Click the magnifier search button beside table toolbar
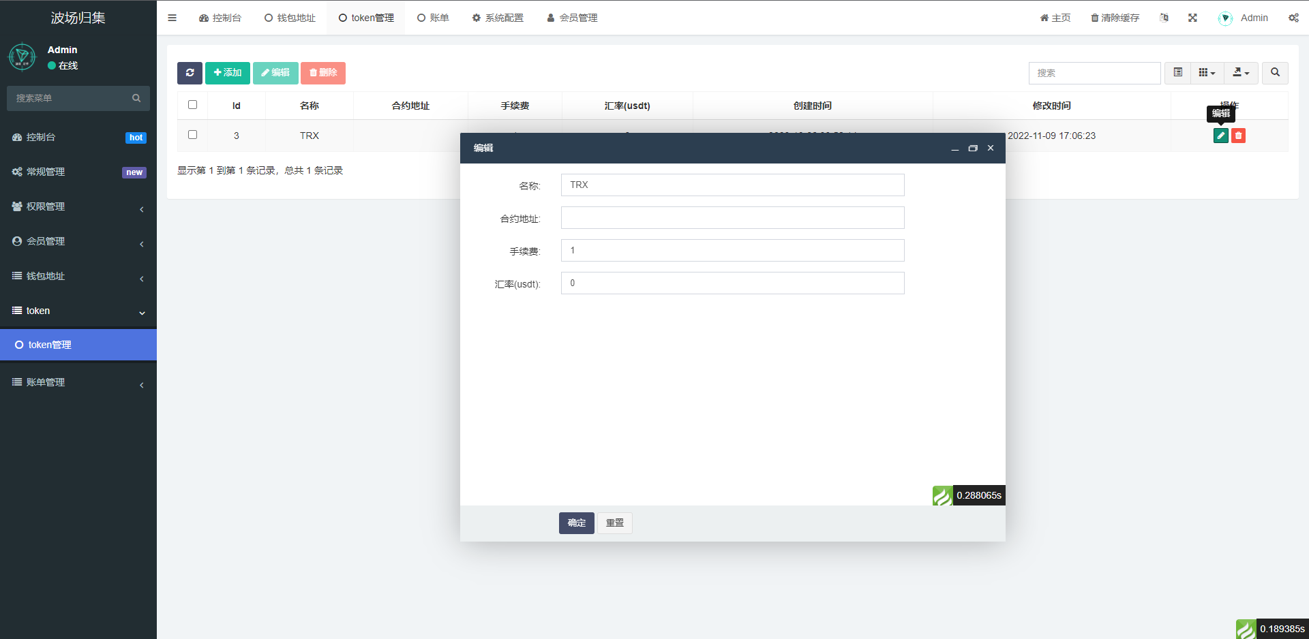The width and height of the screenshot is (1309, 639). coord(1275,73)
